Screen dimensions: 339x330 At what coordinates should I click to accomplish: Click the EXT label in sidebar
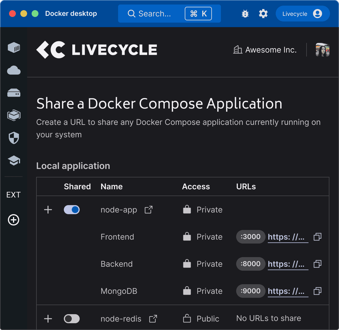point(14,195)
